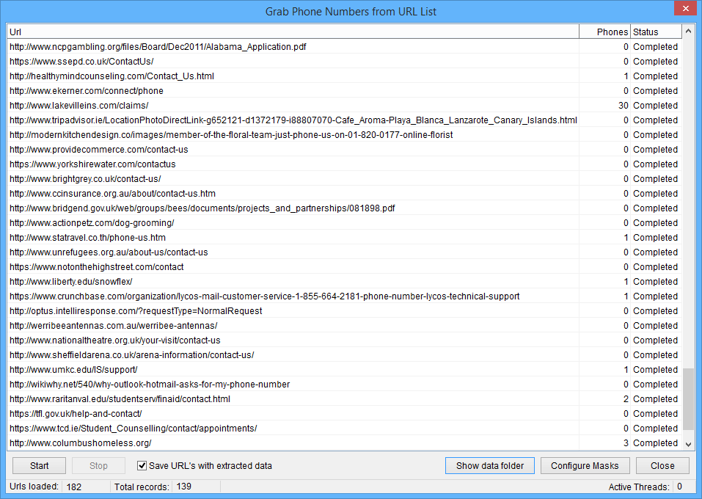Close the Grab Phone Numbers window

[684, 9]
